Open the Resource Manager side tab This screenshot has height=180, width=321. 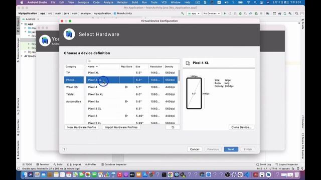click(18, 50)
